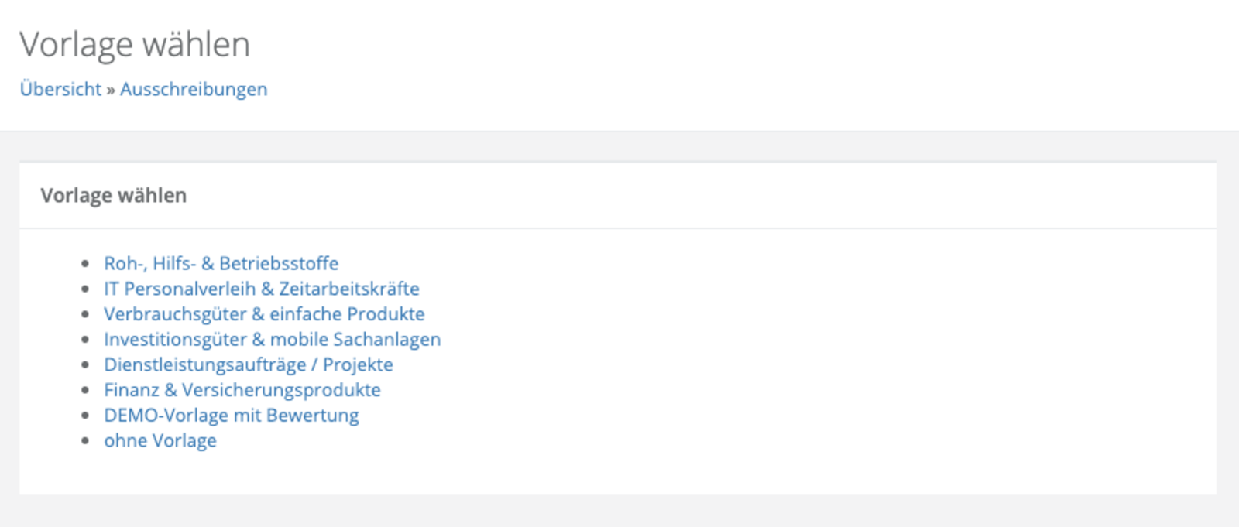Image resolution: width=1239 pixels, height=527 pixels.
Task: Open Investitionsgüter & mobile Sachanlagen template
Action: [272, 339]
